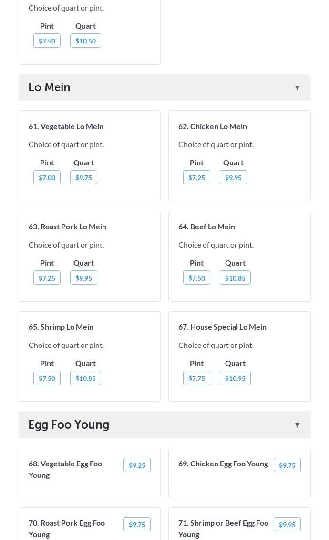Open the House Special Lo Mein item title
Screen dimensions: 329x540
[222, 327]
